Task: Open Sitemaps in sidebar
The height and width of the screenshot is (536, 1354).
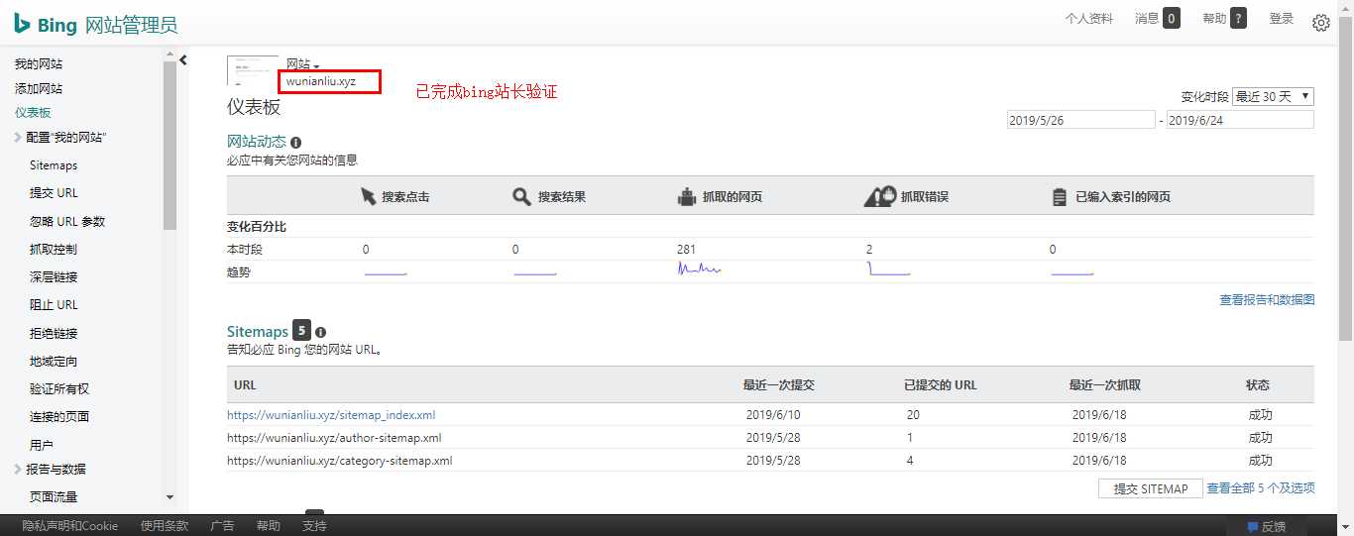Action: tap(54, 165)
